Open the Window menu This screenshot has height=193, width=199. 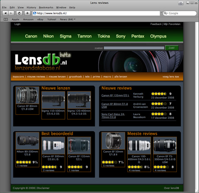61,8
